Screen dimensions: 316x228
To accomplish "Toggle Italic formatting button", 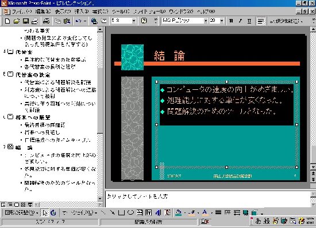I will [240, 21].
